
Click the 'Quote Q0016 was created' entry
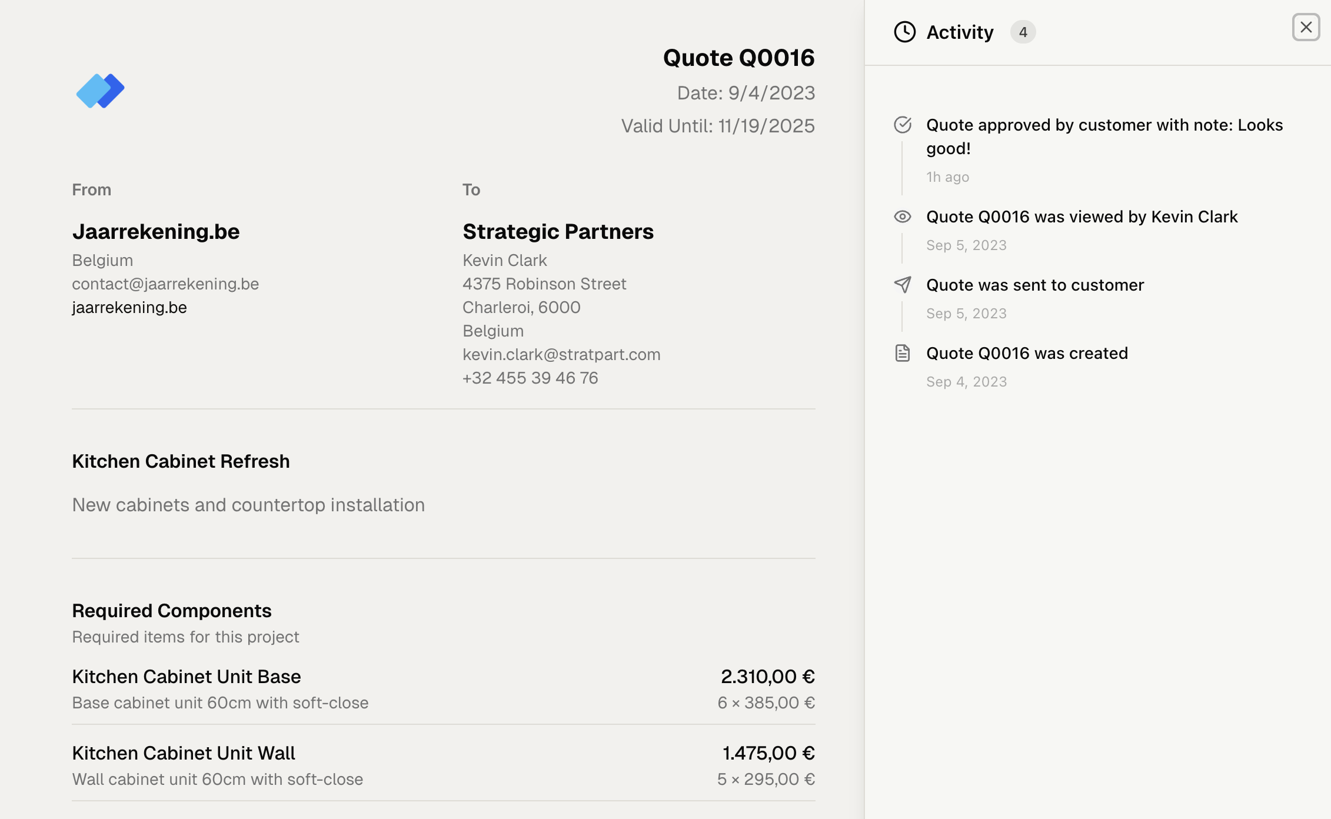(1027, 353)
